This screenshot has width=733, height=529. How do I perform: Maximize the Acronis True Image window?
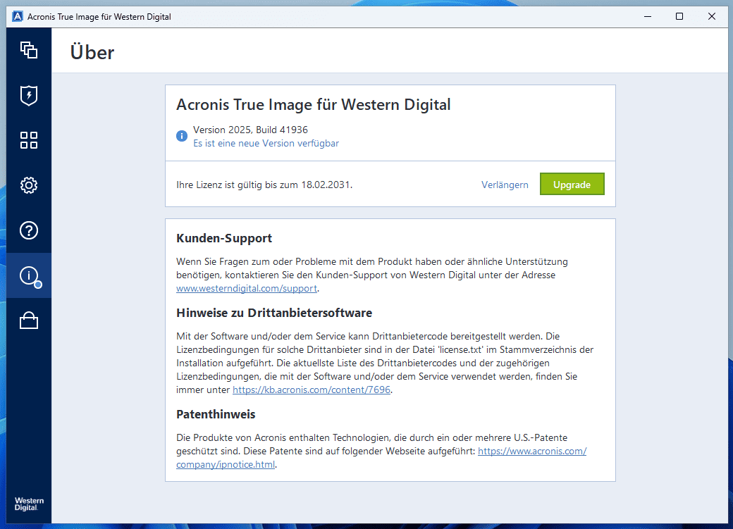(x=679, y=16)
